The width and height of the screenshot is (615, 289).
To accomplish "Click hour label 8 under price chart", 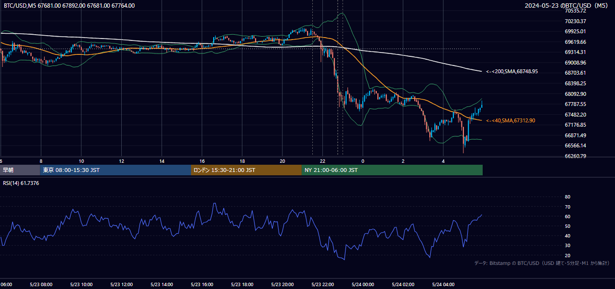I will (41, 161).
